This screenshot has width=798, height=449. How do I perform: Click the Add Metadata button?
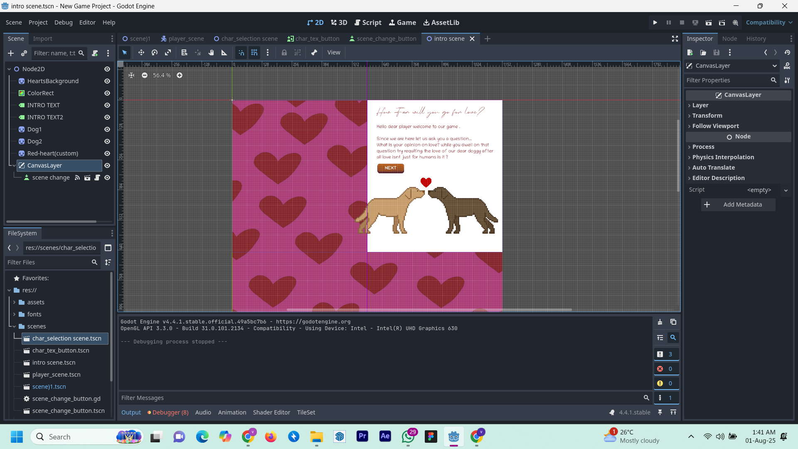click(738, 205)
